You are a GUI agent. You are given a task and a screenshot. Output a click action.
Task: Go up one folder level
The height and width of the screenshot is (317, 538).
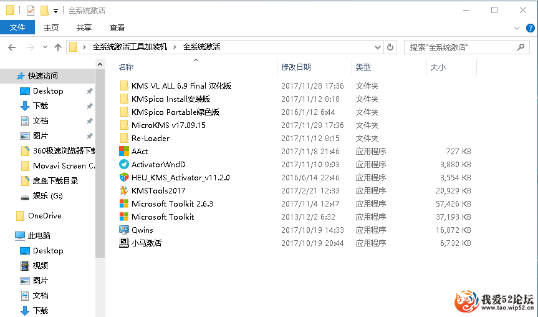click(58, 47)
